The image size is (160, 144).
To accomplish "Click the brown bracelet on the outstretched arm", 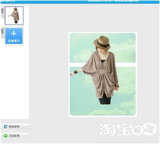I will (x=76, y=72).
